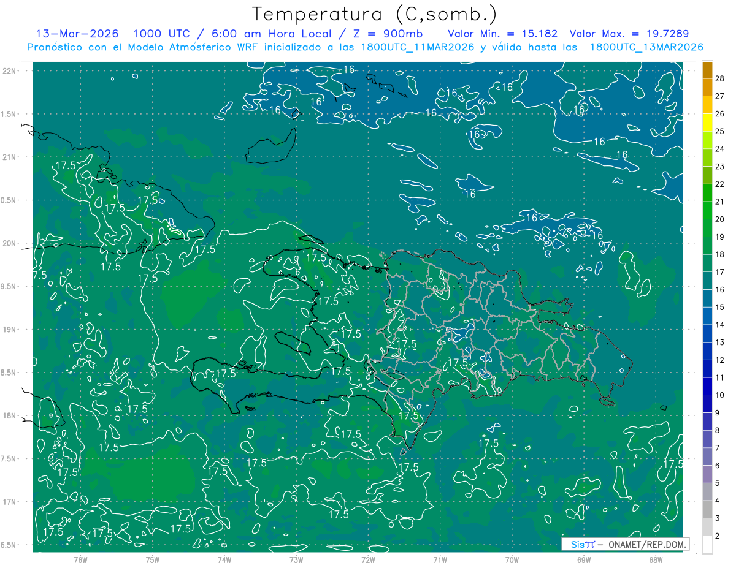Select the date text '13-Mar-2026'
Image resolution: width=736 pixels, height=568 pixels.
[x=77, y=34]
